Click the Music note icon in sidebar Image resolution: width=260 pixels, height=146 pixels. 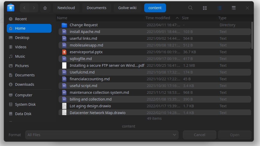(11, 56)
